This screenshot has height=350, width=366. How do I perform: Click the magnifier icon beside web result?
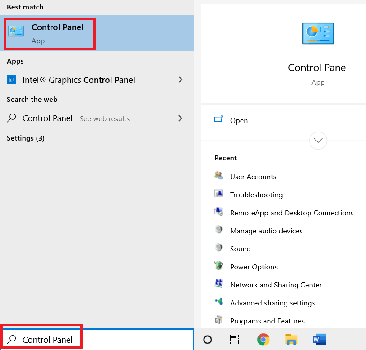coord(11,118)
